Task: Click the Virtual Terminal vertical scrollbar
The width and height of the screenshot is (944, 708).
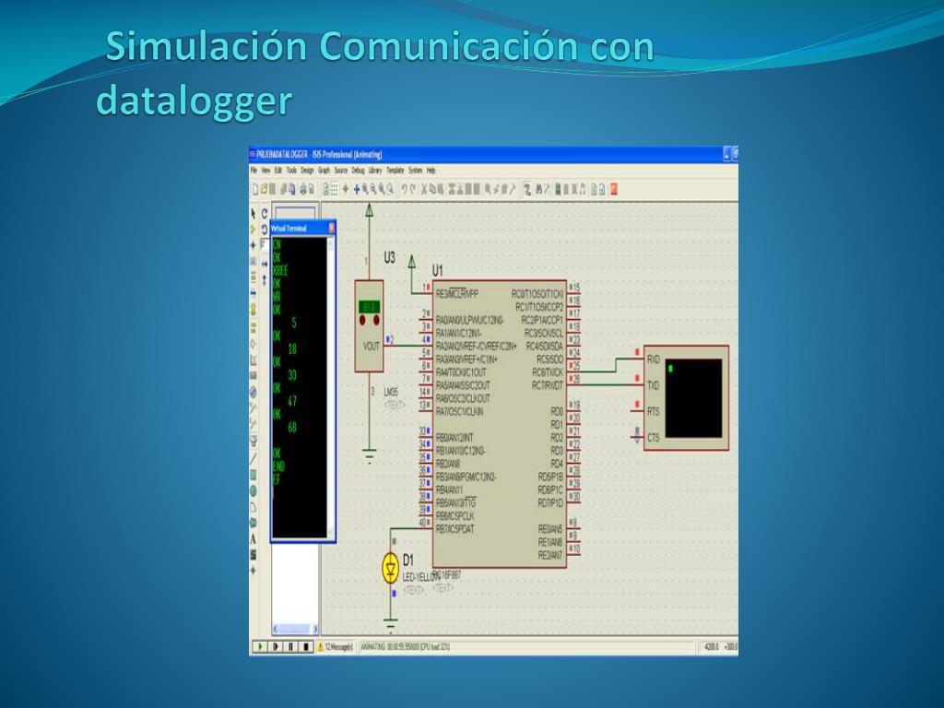Action: coord(331,386)
